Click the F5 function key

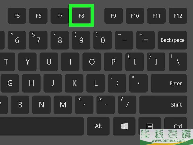pos(17,16)
